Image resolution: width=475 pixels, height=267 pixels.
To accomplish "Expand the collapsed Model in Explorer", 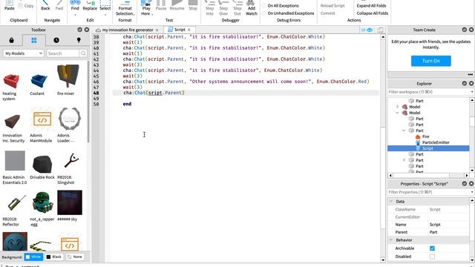I will [x=397, y=107].
